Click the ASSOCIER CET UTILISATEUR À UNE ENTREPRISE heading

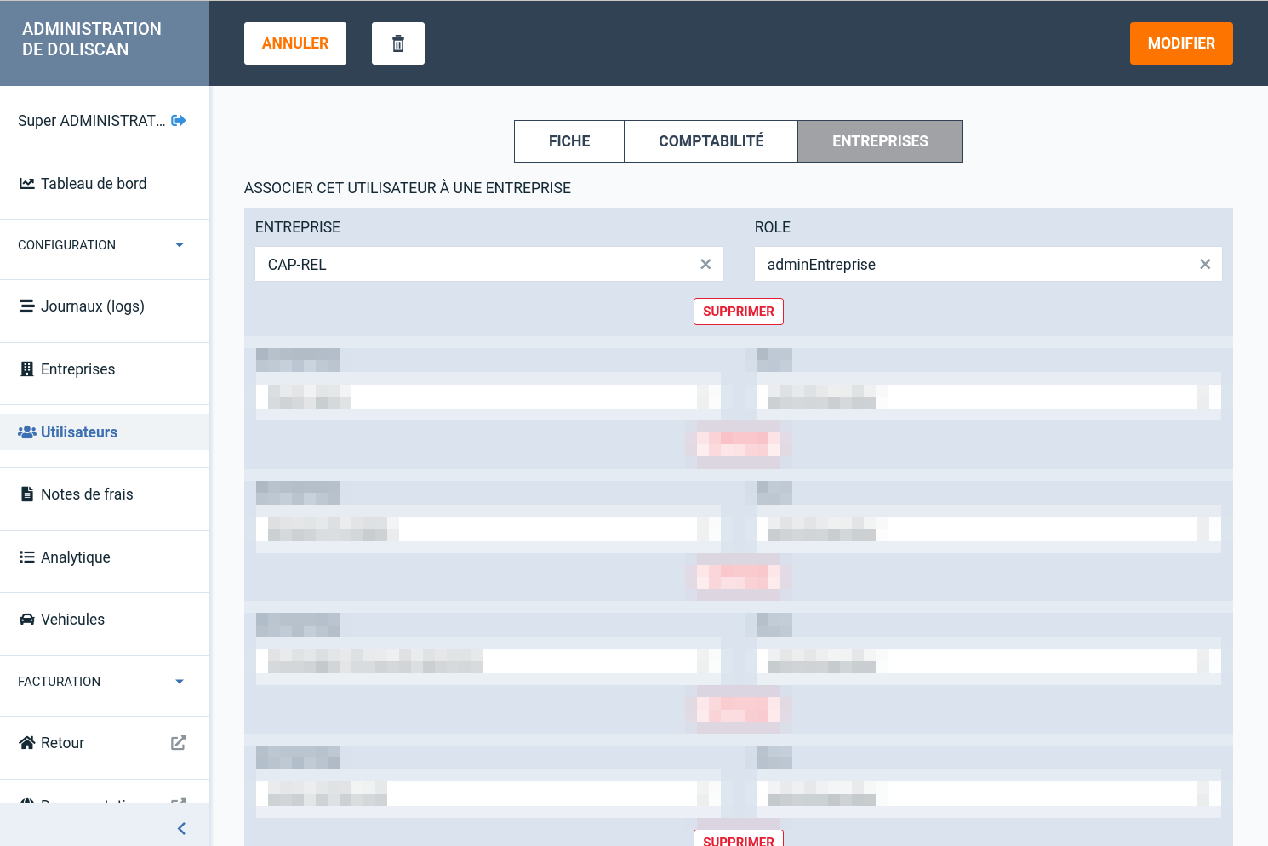tap(408, 188)
